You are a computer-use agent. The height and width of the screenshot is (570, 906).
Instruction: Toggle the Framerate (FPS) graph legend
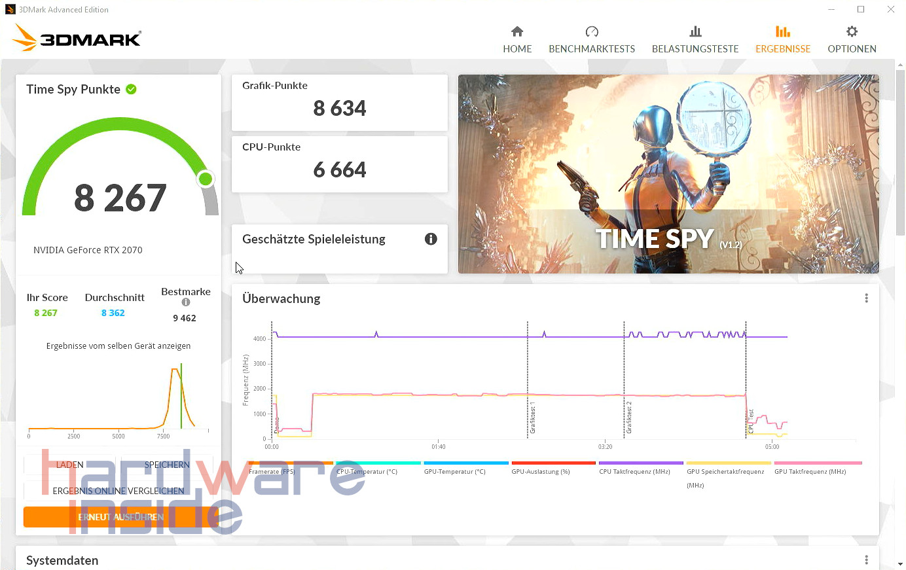(272, 471)
